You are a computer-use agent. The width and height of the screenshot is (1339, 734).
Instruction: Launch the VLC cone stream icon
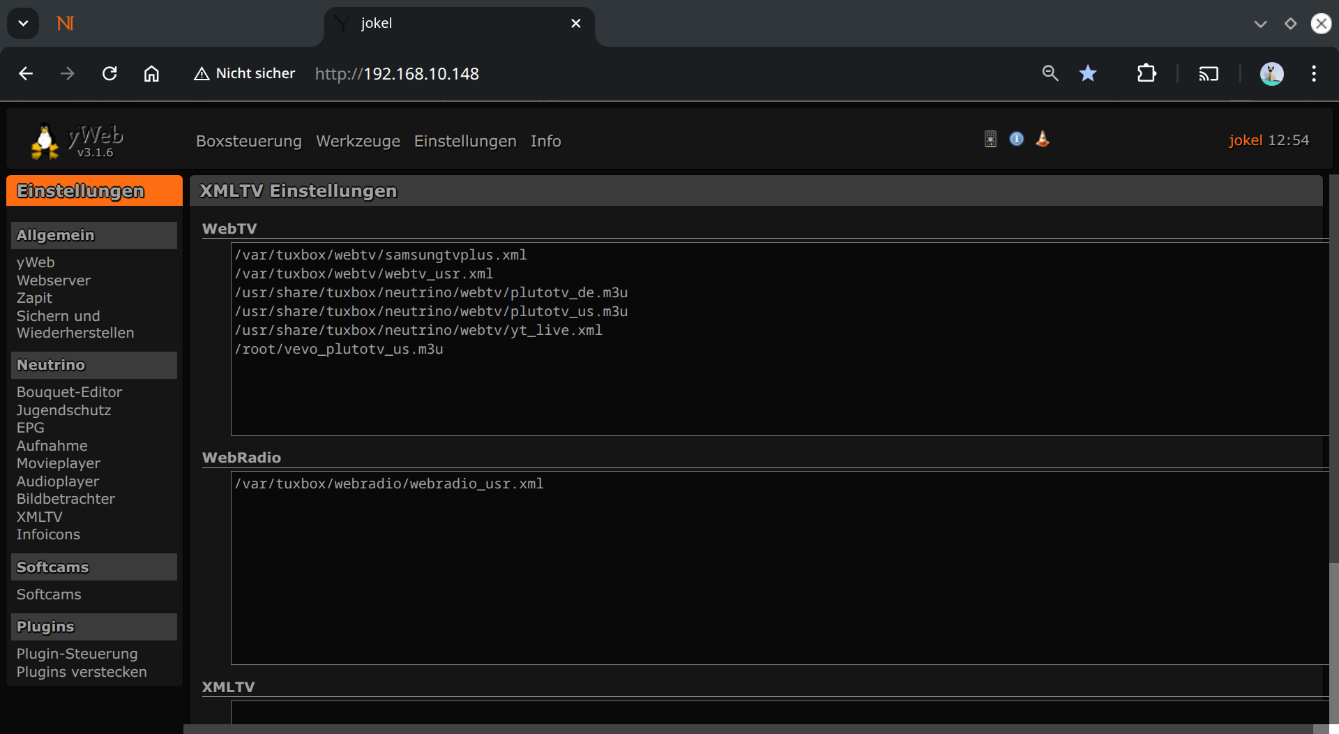click(1043, 140)
